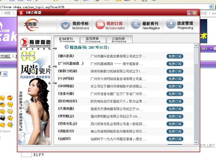Click the EM订阅器 title bar app icon
Image resolution: width=216 pixels, height=160 pixels.
click(x=21, y=13)
